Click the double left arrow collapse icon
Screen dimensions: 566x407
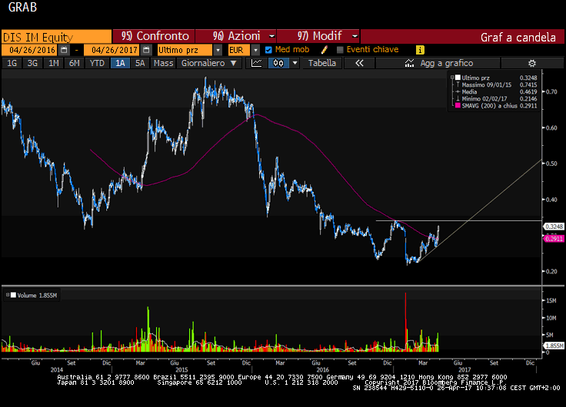(x=359, y=63)
